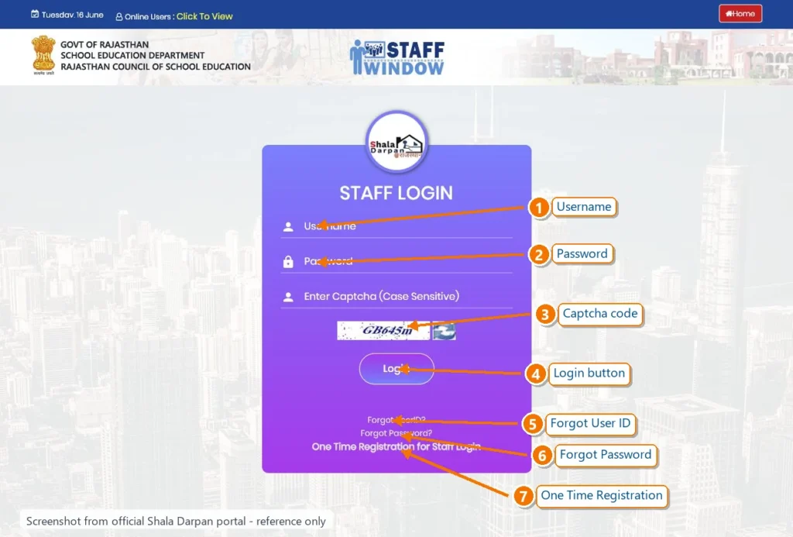
Task: Open the Click To View online users link
Action: tap(204, 16)
